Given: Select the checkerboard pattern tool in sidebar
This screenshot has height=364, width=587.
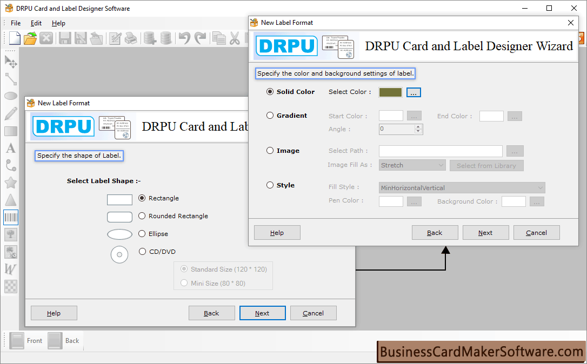Looking at the screenshot, I should tap(10, 286).
